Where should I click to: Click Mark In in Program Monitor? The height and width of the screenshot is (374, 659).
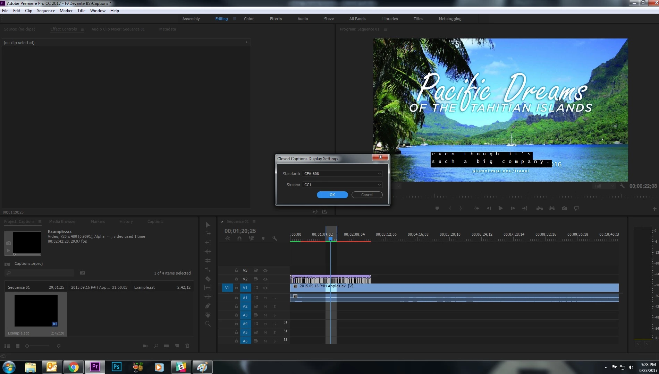450,208
